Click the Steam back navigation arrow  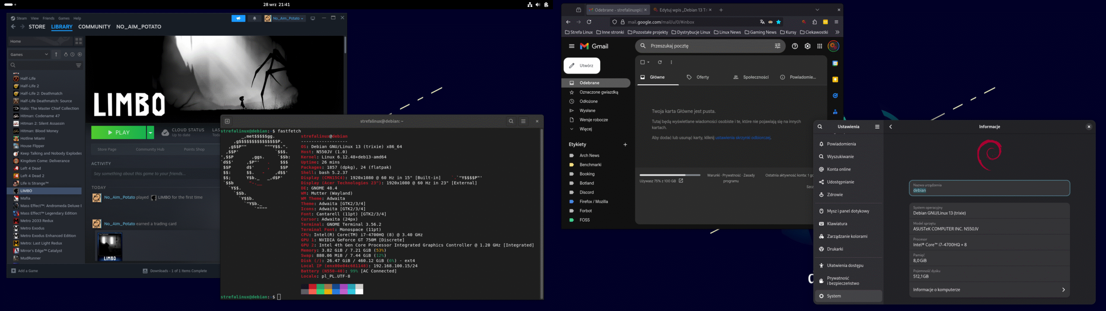(13, 27)
